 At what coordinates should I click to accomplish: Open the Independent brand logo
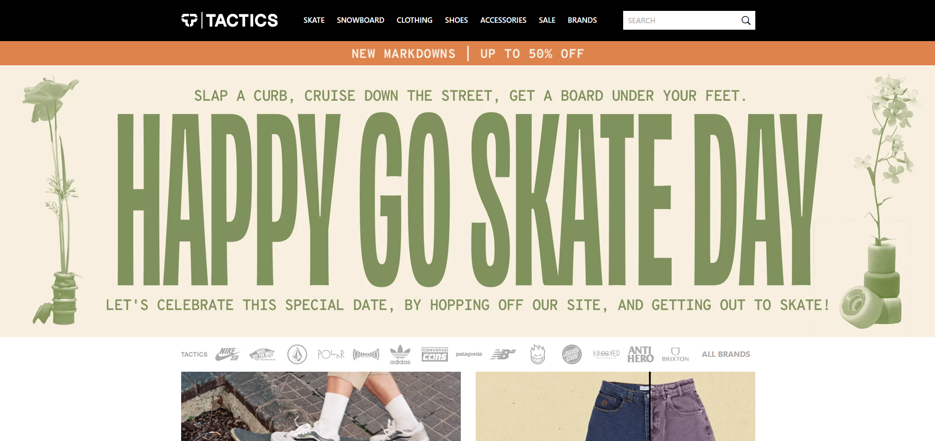pos(366,354)
